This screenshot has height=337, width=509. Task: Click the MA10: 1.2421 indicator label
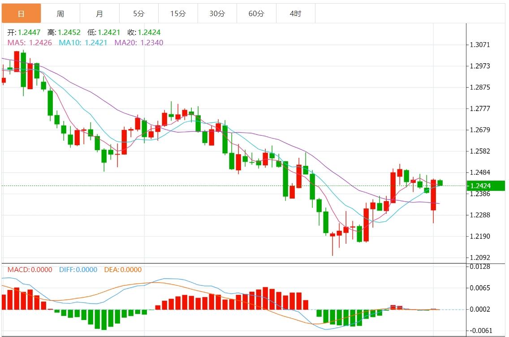pyautogui.click(x=83, y=43)
